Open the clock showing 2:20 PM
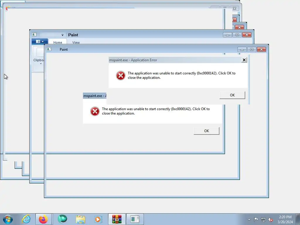This screenshot has height=225, width=300. [285, 219]
